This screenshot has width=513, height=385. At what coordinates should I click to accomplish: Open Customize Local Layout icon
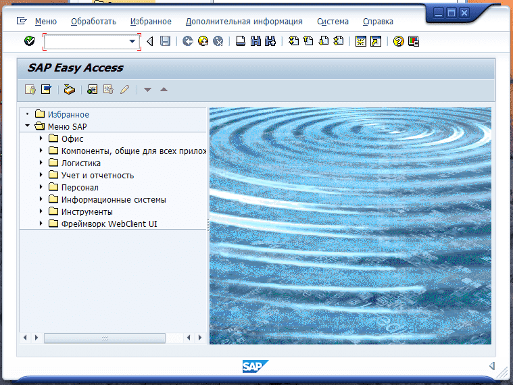coord(414,41)
